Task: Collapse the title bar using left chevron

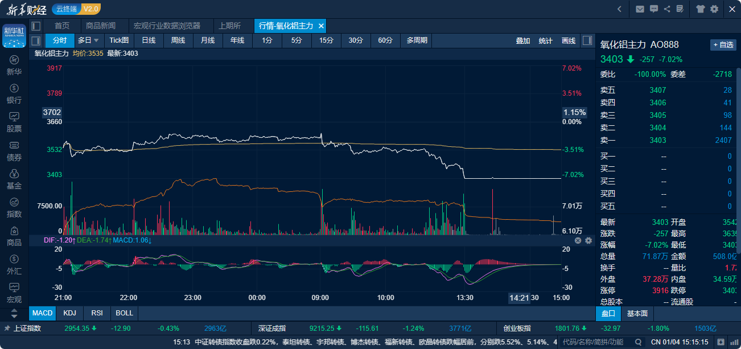Action: click(619, 9)
